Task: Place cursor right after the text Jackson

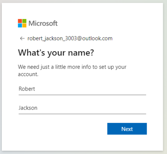Action: [x=38, y=108]
